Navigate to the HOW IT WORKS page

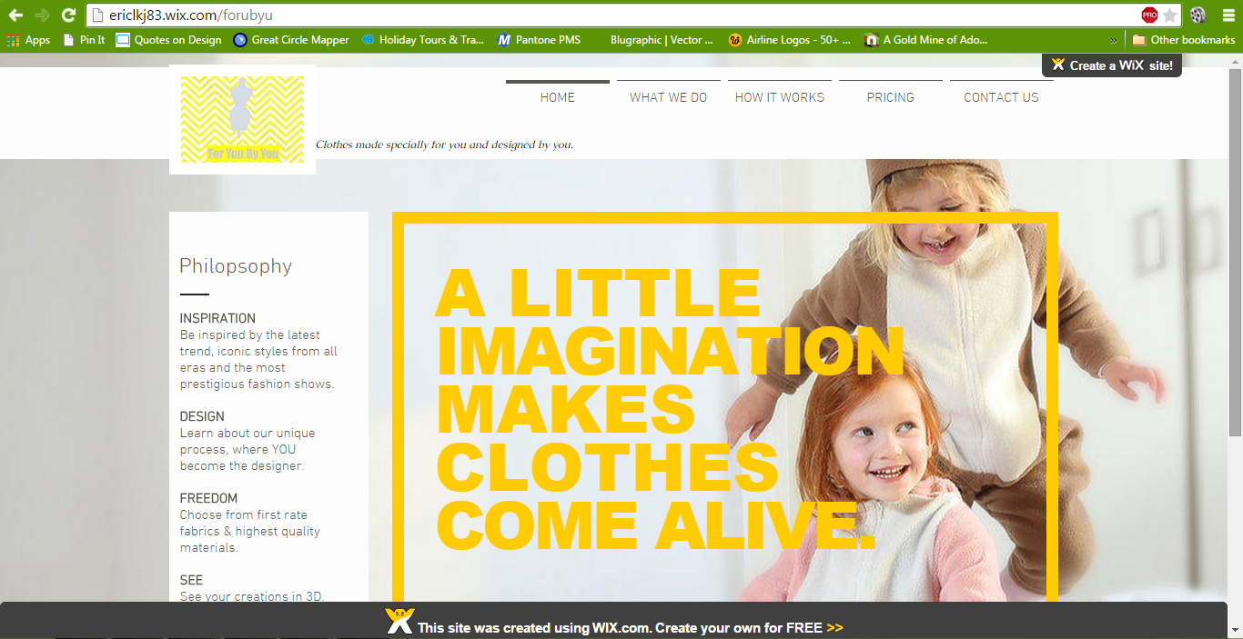(779, 97)
